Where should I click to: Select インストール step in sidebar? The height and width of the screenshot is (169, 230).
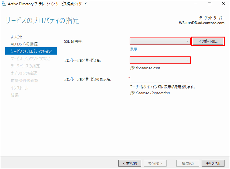(20, 88)
